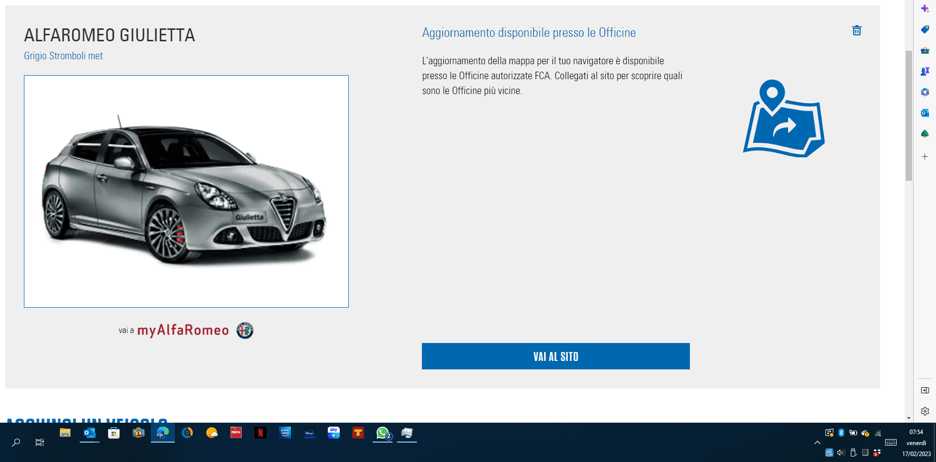Click the safely remove USB tray icon
936x462 pixels.
point(853,453)
